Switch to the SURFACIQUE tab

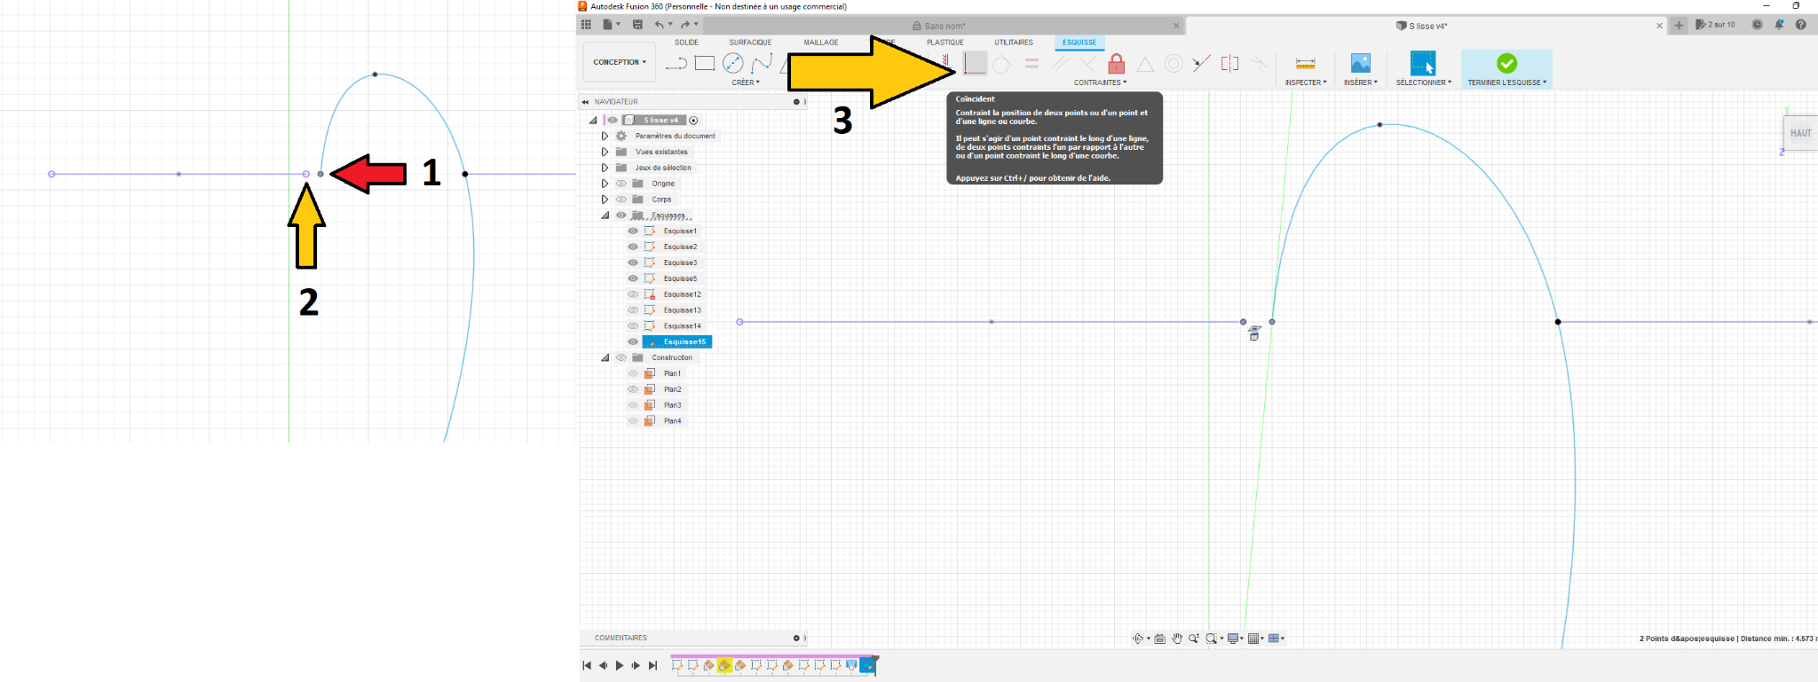750,43
